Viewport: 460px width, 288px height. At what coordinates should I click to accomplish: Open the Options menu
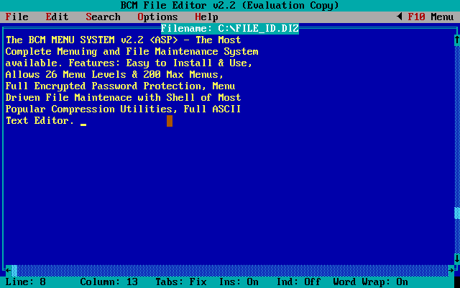click(157, 17)
